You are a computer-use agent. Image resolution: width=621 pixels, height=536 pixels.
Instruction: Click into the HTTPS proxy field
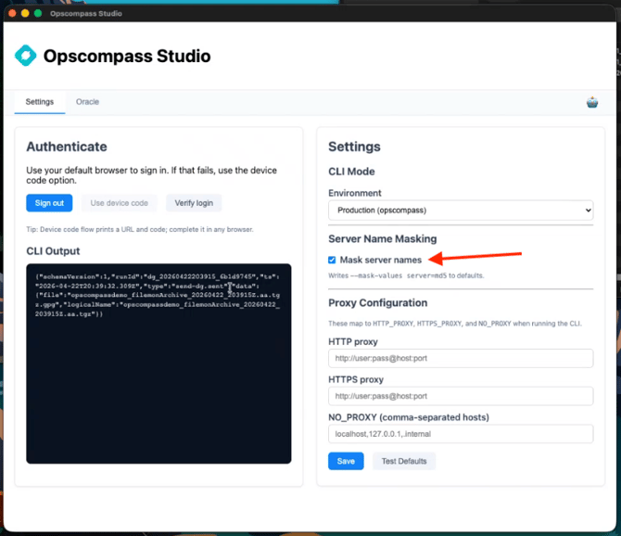tap(460, 397)
